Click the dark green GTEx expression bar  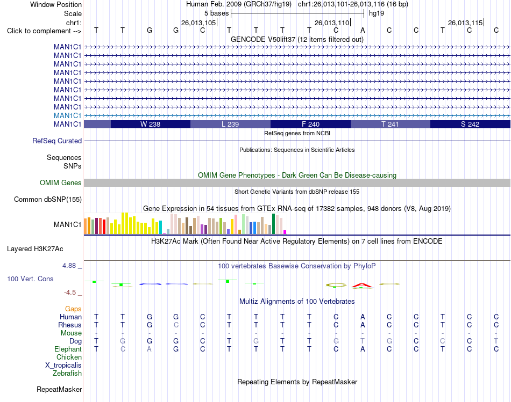tap(273, 224)
